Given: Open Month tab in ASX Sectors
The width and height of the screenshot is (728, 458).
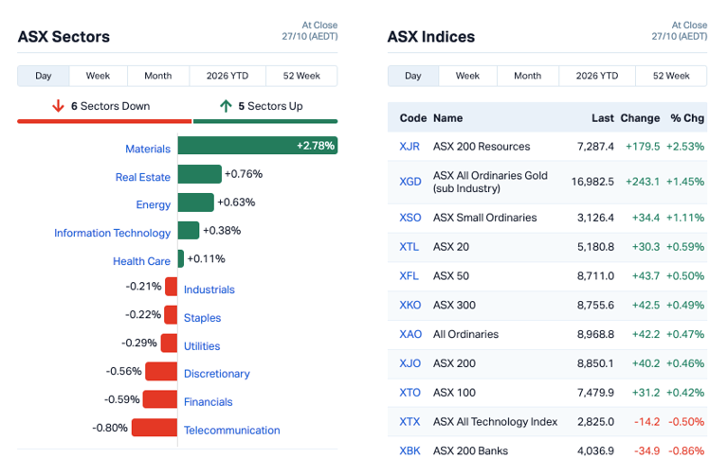Looking at the screenshot, I should point(158,76).
